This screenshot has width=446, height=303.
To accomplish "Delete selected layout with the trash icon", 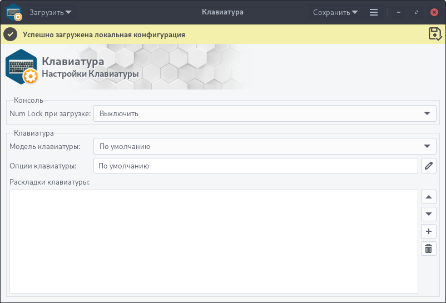I will [428, 249].
